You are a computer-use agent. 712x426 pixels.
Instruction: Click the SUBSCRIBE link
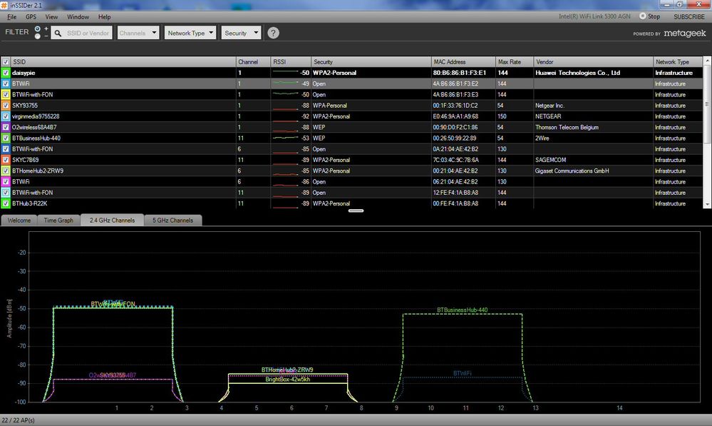(689, 16)
